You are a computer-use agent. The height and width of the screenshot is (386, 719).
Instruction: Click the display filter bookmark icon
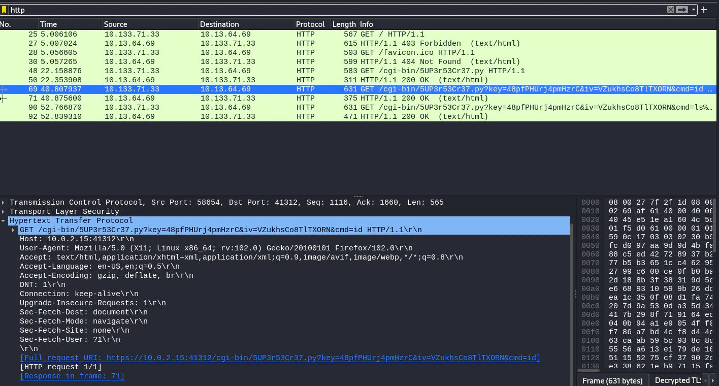(4, 10)
